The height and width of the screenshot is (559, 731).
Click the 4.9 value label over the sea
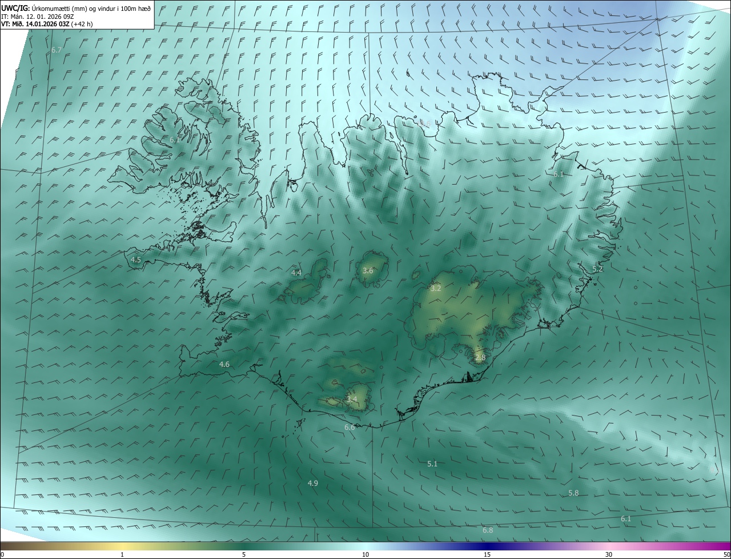pyautogui.click(x=313, y=484)
